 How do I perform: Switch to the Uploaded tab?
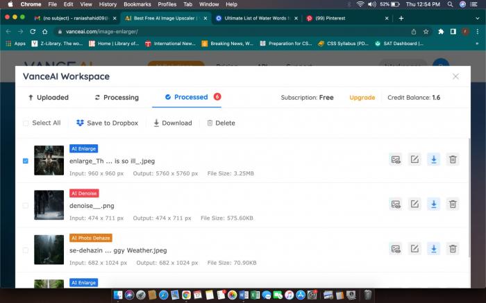[x=49, y=98]
